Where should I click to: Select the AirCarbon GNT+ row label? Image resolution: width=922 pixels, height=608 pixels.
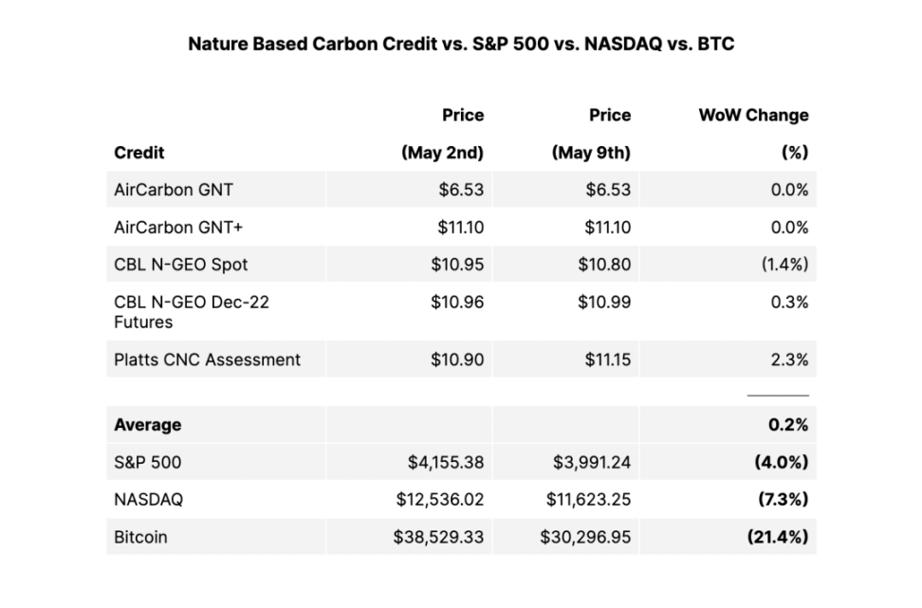(x=178, y=228)
